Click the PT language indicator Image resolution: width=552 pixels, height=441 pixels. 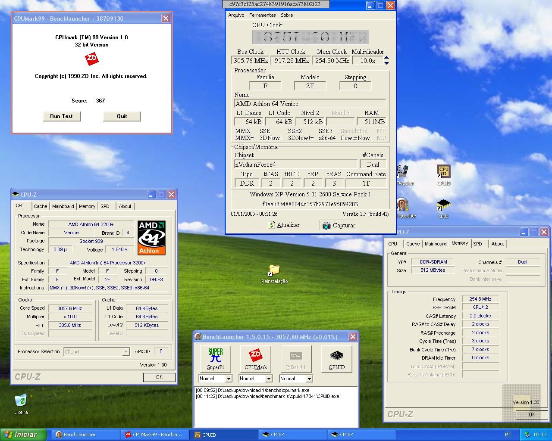[x=508, y=435]
